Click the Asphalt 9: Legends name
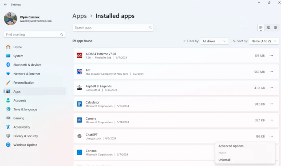 pos(98,86)
